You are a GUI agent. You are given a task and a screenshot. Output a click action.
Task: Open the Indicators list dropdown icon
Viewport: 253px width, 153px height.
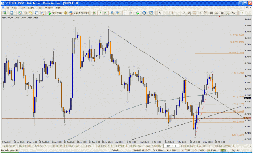[138, 13]
